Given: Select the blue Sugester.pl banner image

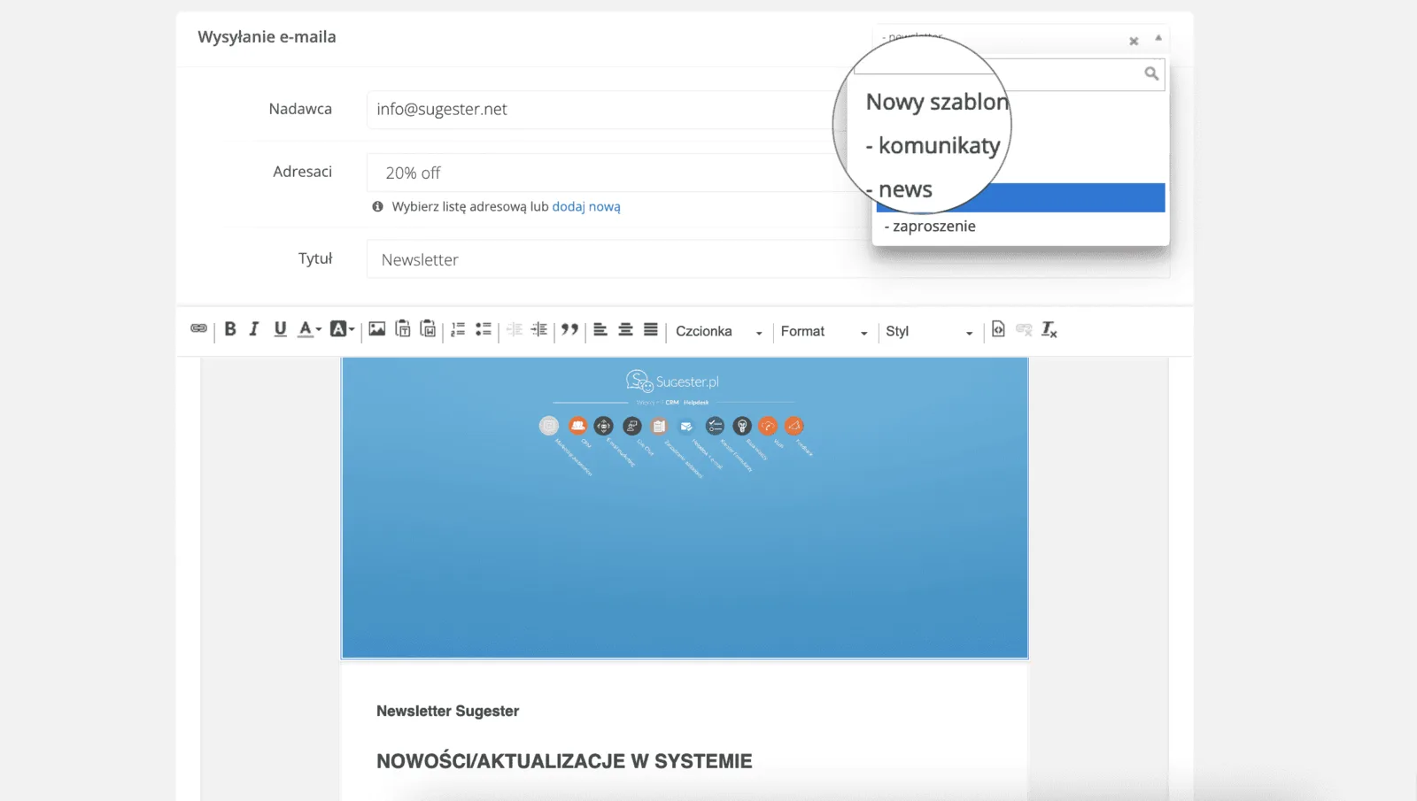Looking at the screenshot, I should pos(685,508).
